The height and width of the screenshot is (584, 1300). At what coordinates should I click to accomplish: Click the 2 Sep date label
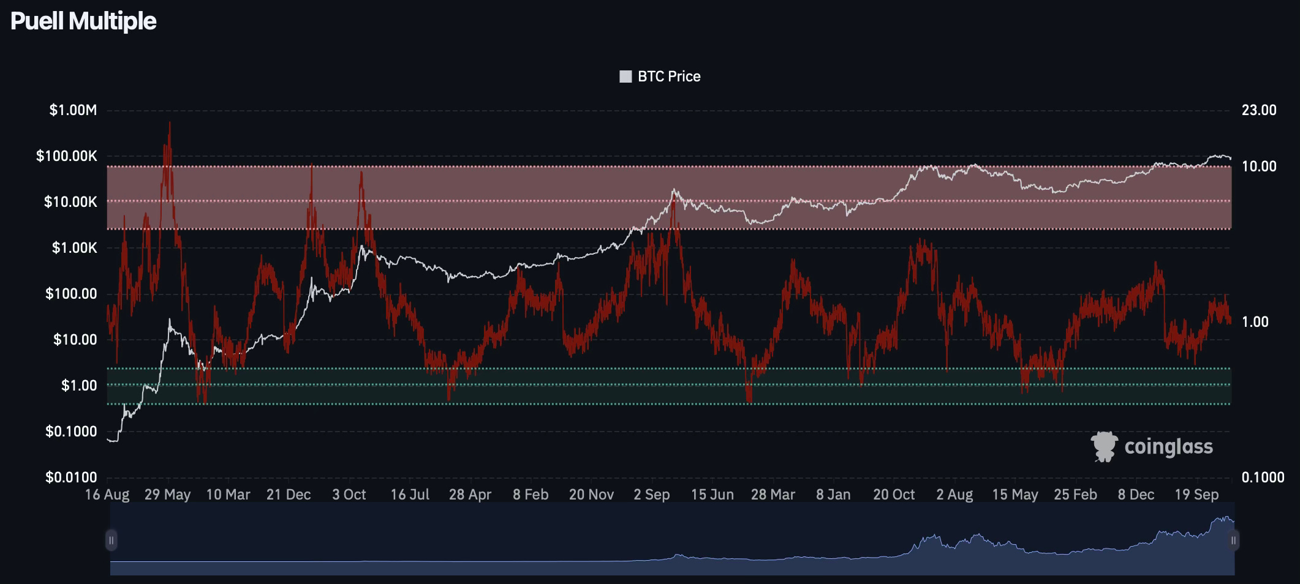652,495
